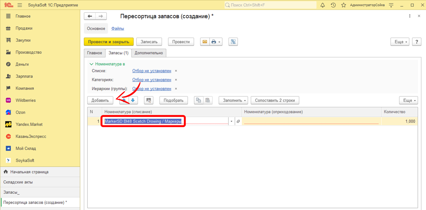Open the 1C main menu hamburger icon
This screenshot has height=210, width=426.
[x=20, y=5]
